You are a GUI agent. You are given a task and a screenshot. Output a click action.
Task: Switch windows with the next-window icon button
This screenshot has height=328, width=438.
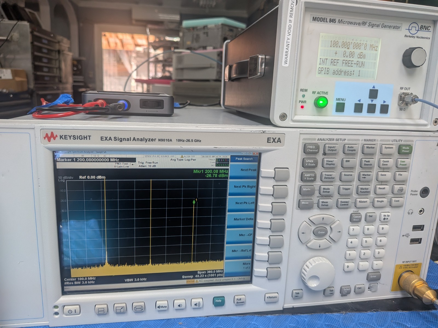pyautogui.click(x=139, y=307)
